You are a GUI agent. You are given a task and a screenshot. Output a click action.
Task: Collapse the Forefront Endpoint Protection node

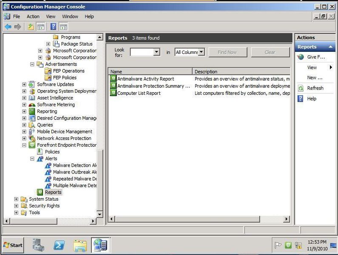[x=24, y=145]
